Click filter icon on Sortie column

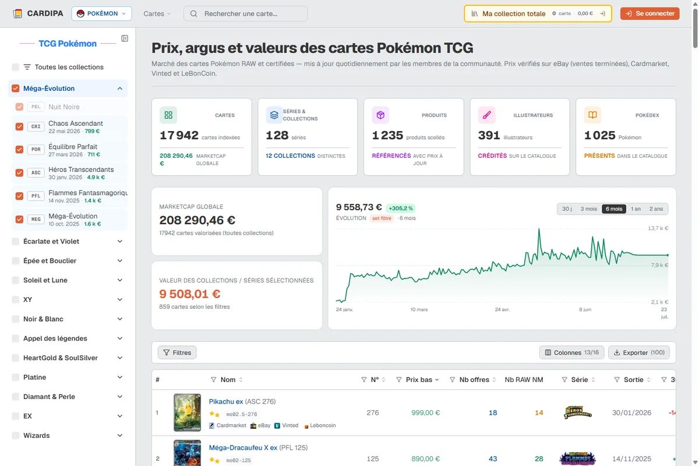(x=617, y=380)
